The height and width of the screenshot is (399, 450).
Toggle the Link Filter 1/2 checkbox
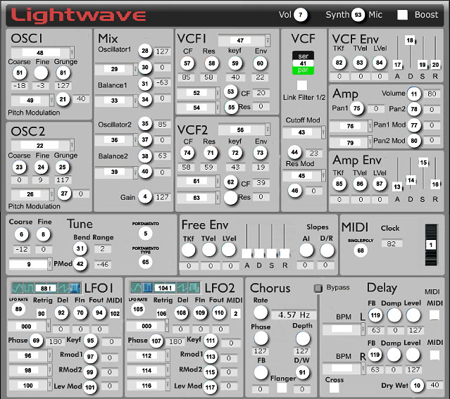[x=301, y=85]
